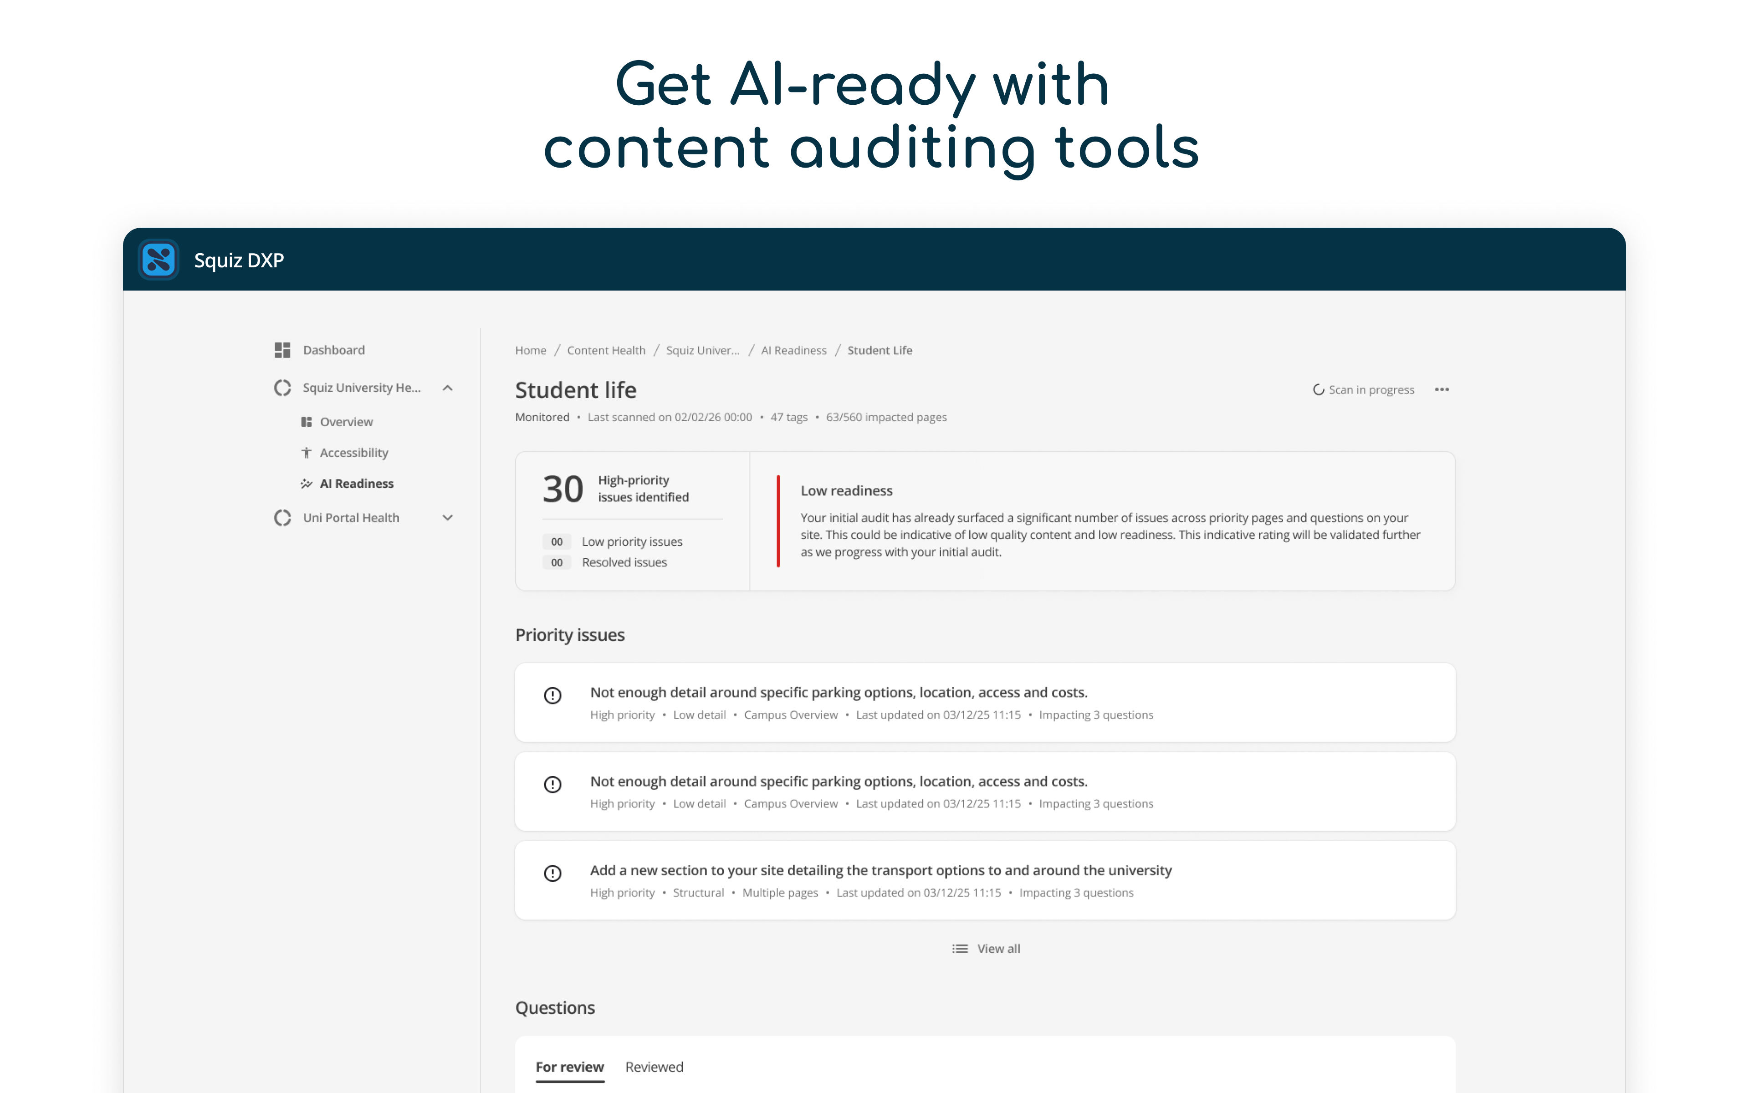Click the Scan in progress spinner

(x=1318, y=390)
